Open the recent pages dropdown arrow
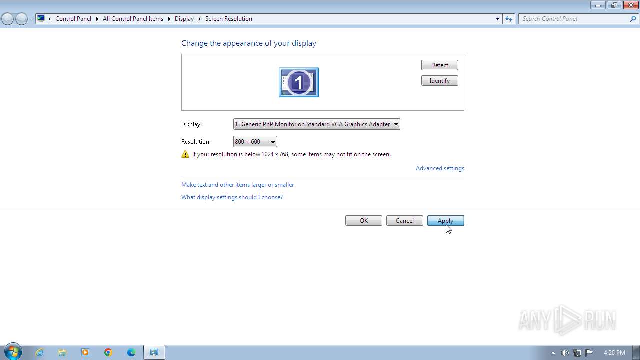640x360 pixels. tap(32, 19)
